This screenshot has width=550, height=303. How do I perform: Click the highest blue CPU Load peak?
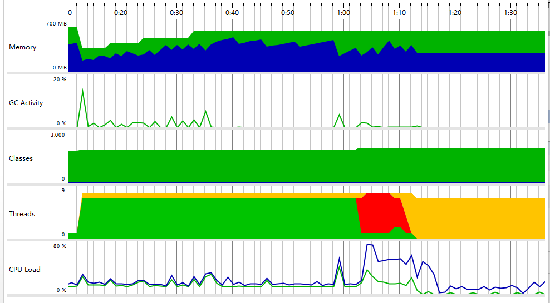click(369, 245)
